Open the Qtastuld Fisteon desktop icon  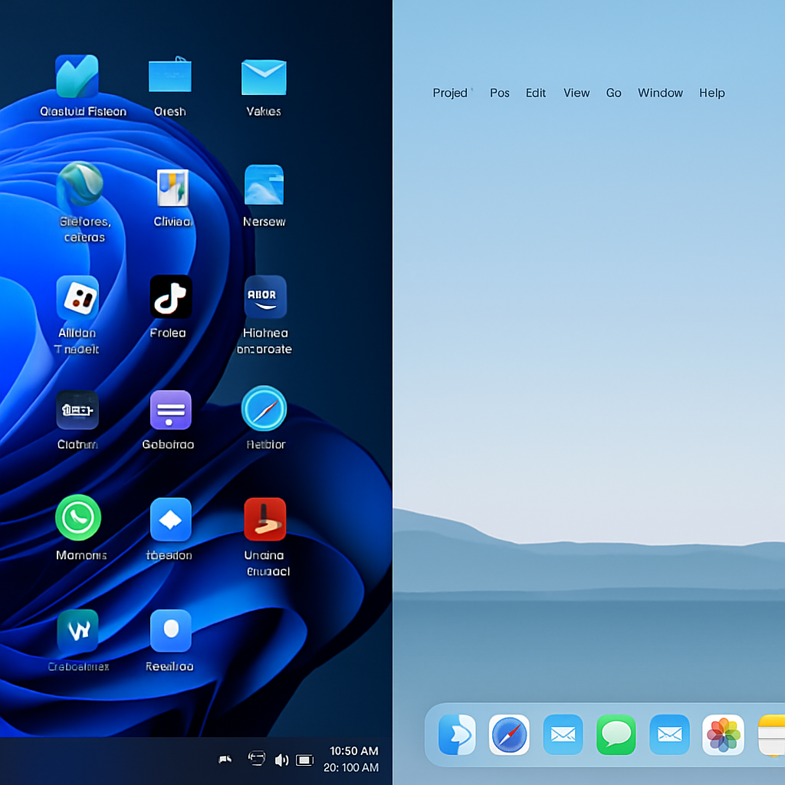(x=77, y=76)
